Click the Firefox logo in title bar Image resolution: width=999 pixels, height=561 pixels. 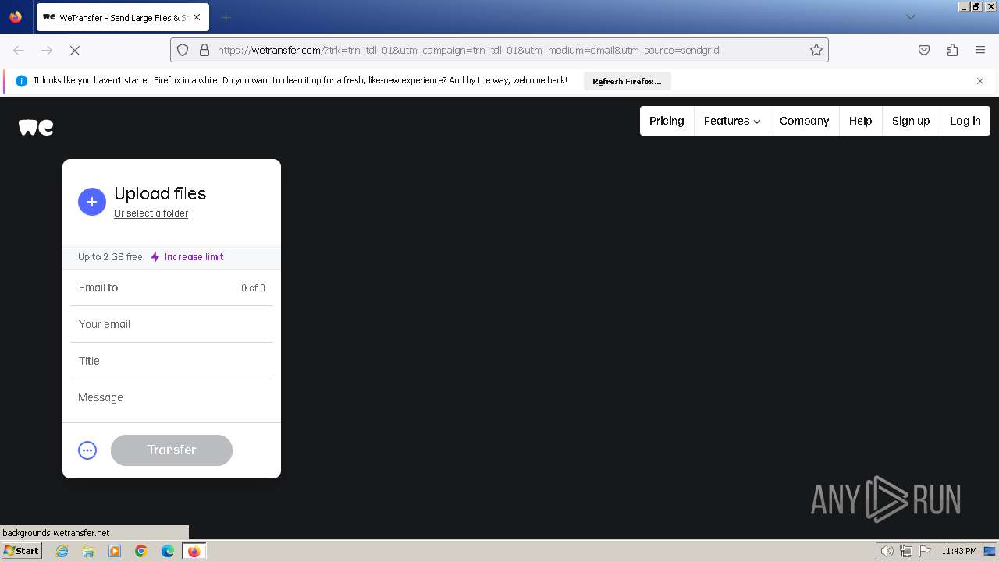(x=16, y=16)
